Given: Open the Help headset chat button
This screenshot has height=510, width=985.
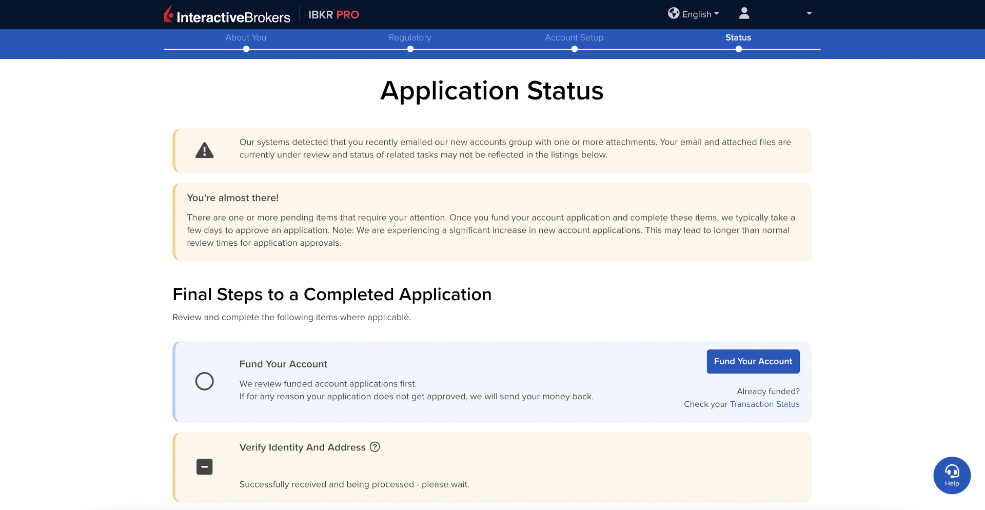Looking at the screenshot, I should tap(952, 475).
